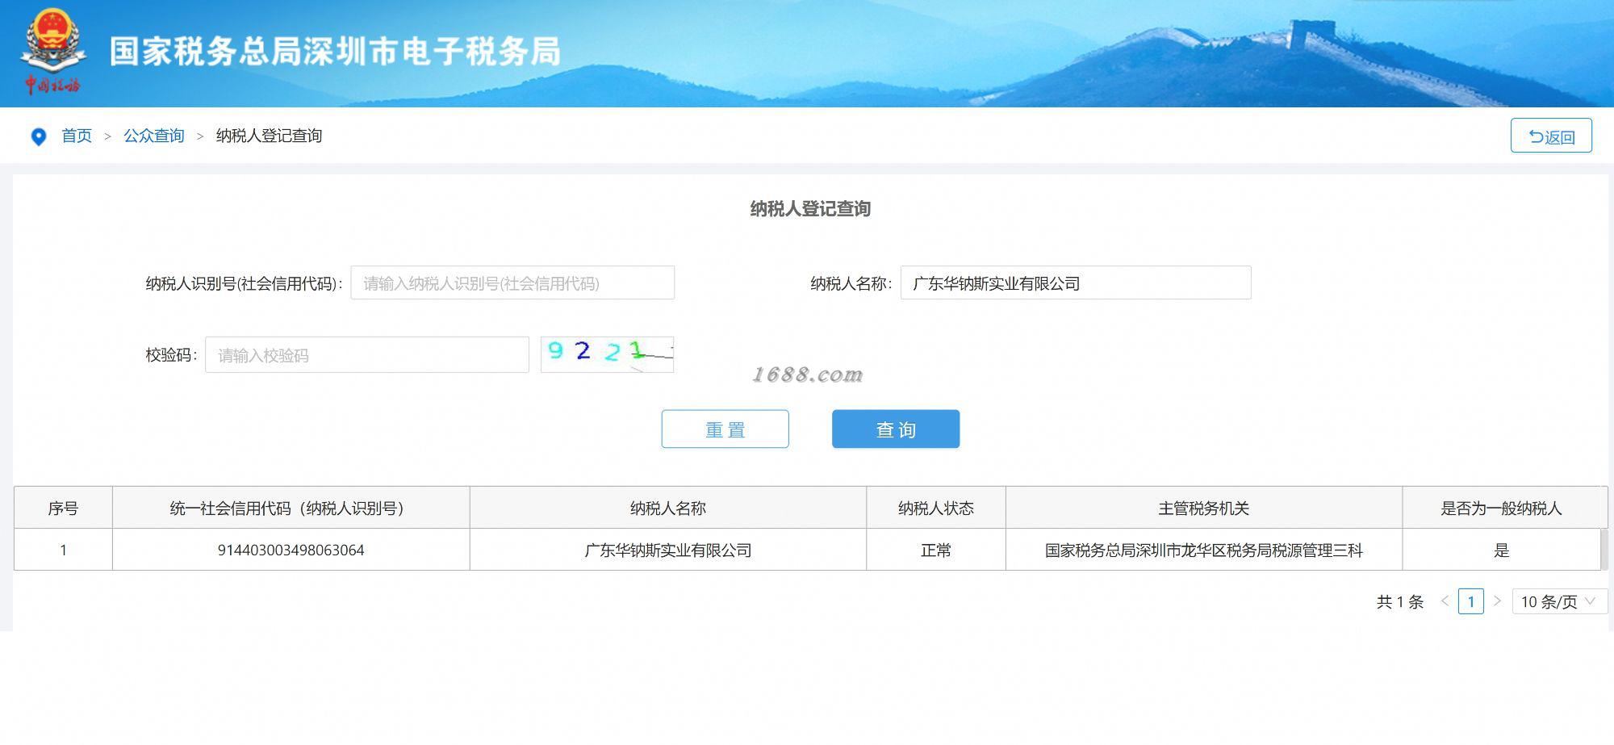Click the 纳税人名称 table column header

[668, 508]
